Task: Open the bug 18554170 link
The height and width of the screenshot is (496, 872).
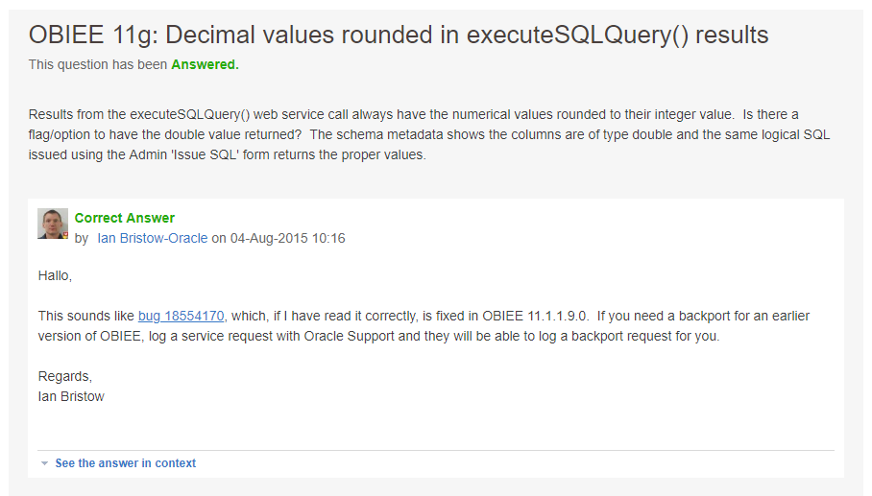Action: pos(182,316)
